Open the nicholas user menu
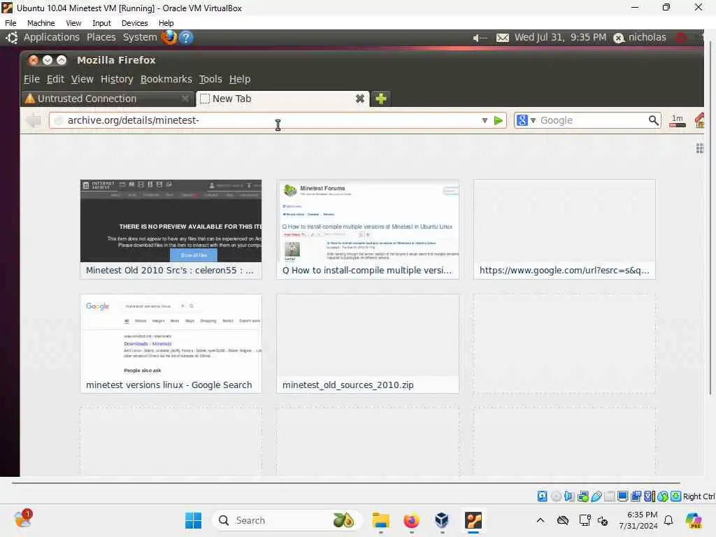This screenshot has height=537, width=716. [x=640, y=38]
